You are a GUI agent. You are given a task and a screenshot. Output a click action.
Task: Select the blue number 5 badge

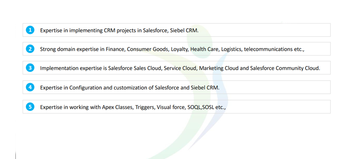[30, 107]
